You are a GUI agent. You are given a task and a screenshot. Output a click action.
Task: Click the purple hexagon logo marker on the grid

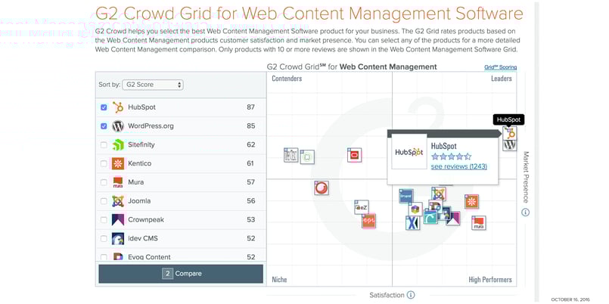coord(415,209)
